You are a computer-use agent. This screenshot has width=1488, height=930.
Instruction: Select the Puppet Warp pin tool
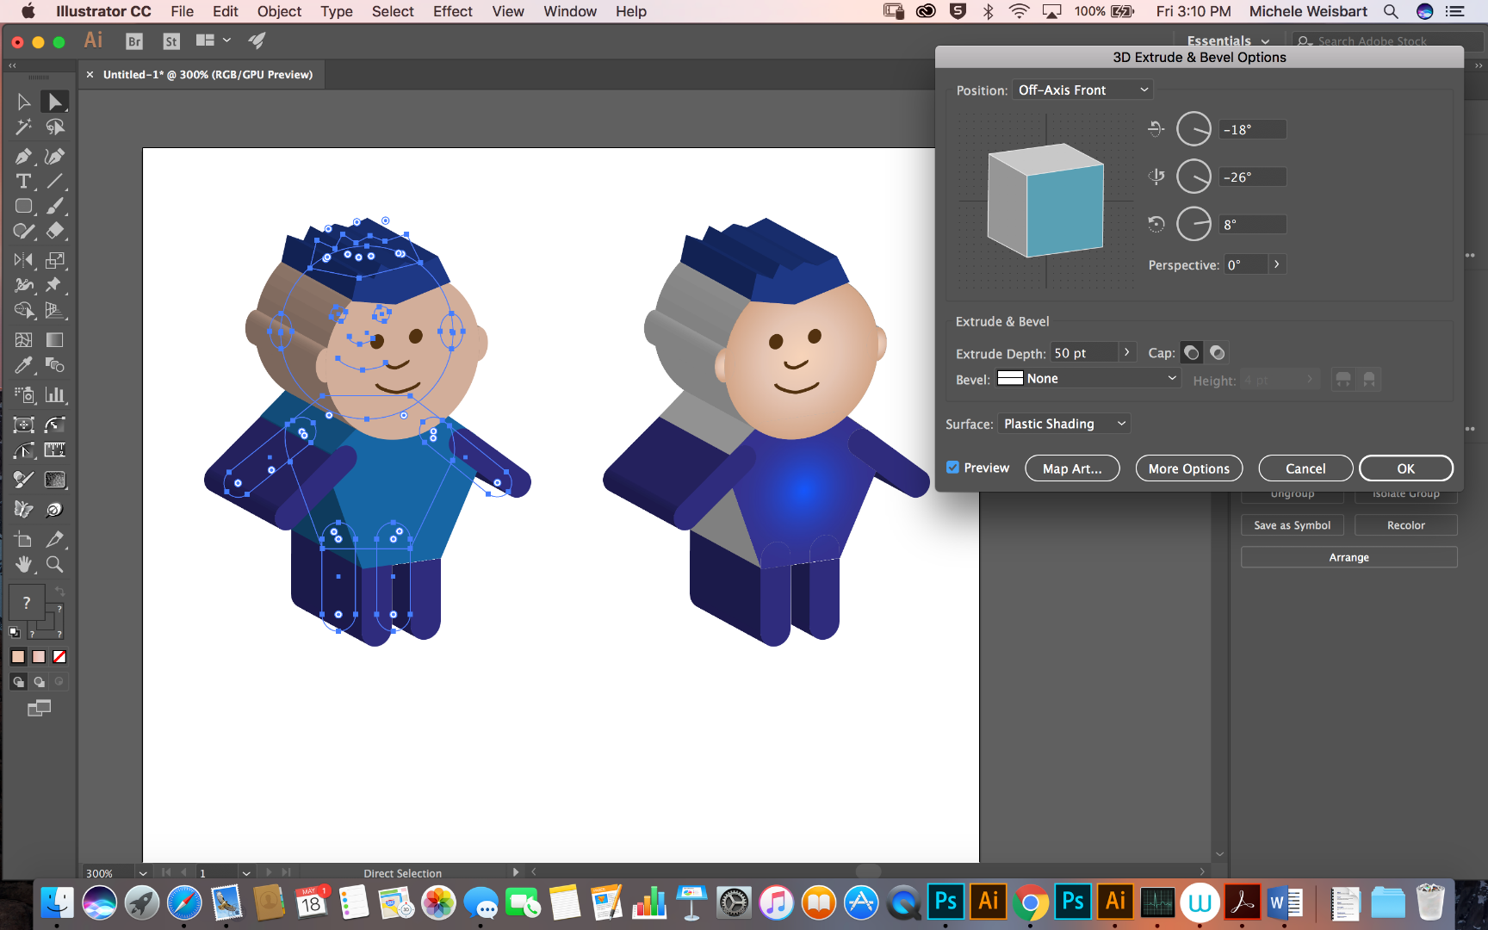pyautogui.click(x=54, y=285)
